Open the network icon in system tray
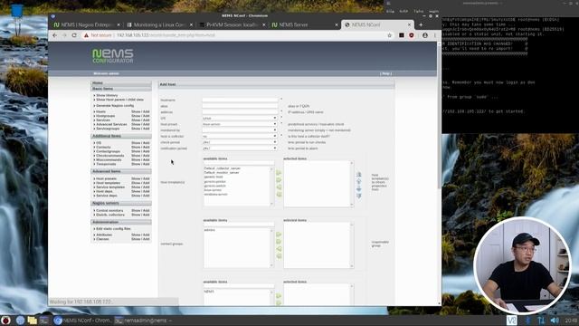This screenshot has height=326, width=579. pos(541,320)
